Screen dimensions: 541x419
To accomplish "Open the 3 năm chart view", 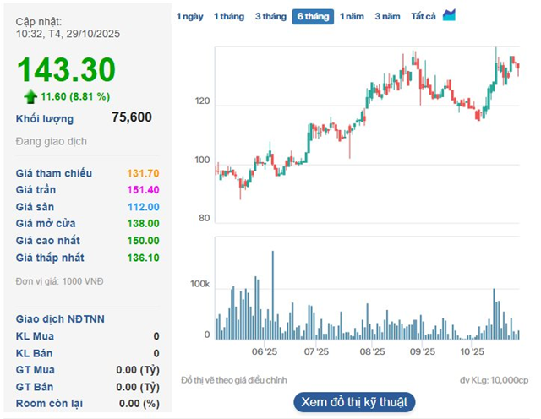I will click(x=387, y=16).
